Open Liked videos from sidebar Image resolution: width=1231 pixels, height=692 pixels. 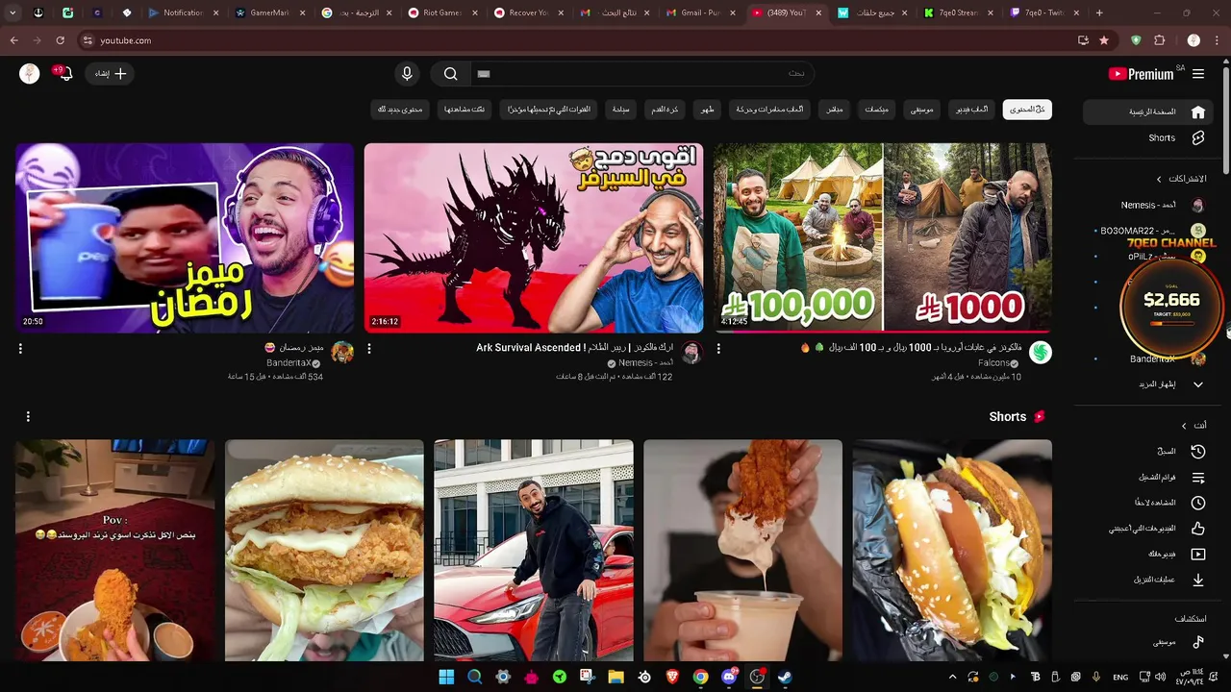1148,529
